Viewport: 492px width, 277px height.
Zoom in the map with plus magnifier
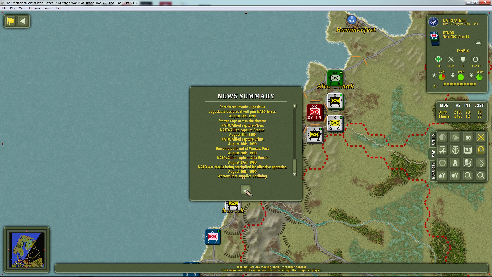tap(481, 176)
